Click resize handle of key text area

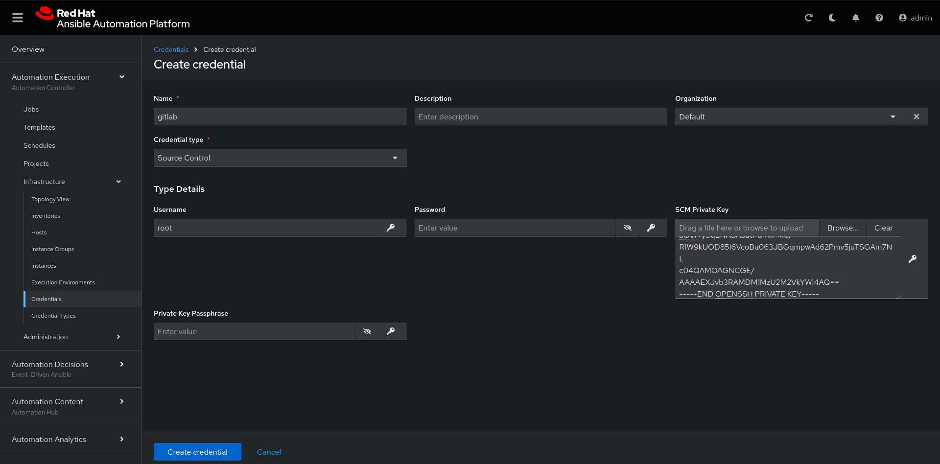click(898, 296)
